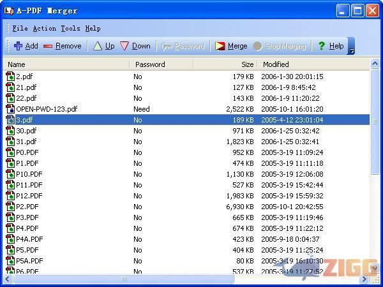Click the date 2005-9-18 0:04:37
This screenshot has height=287, width=383.
pyautogui.click(x=290, y=239)
